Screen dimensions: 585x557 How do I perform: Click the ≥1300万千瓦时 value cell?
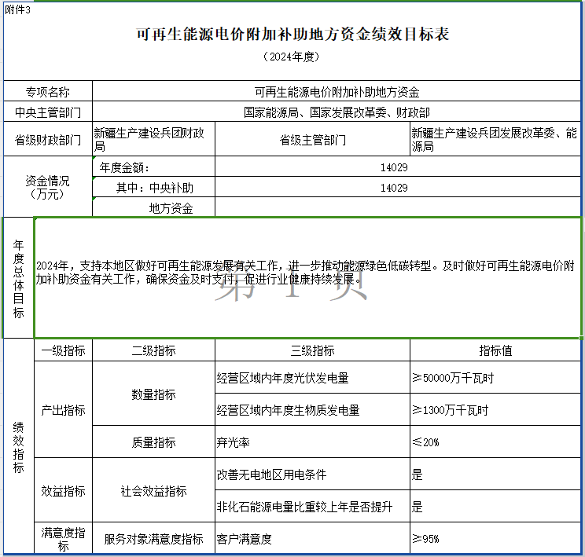click(x=495, y=410)
